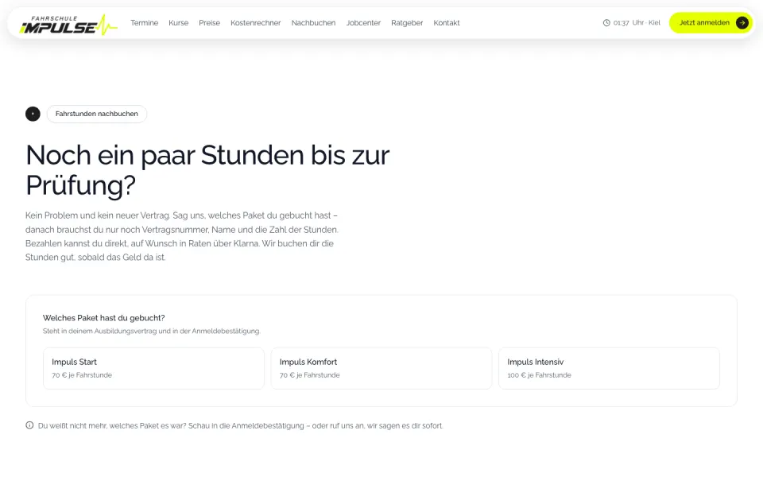Open the Kostenrechner
This screenshot has height=477, width=763.
pyautogui.click(x=255, y=23)
